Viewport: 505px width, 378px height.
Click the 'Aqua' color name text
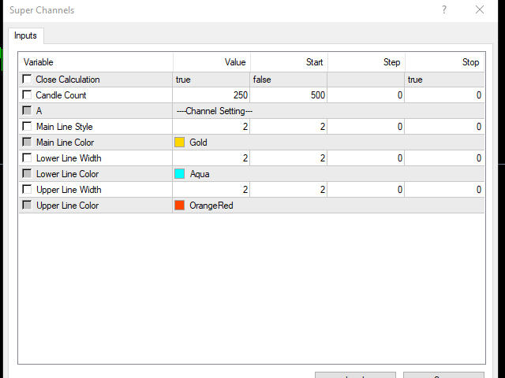(200, 174)
